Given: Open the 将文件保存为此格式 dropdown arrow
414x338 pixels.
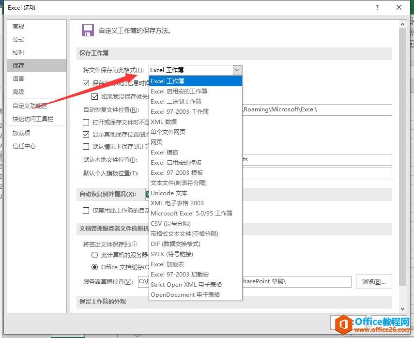Looking at the screenshot, I should pyautogui.click(x=237, y=70).
